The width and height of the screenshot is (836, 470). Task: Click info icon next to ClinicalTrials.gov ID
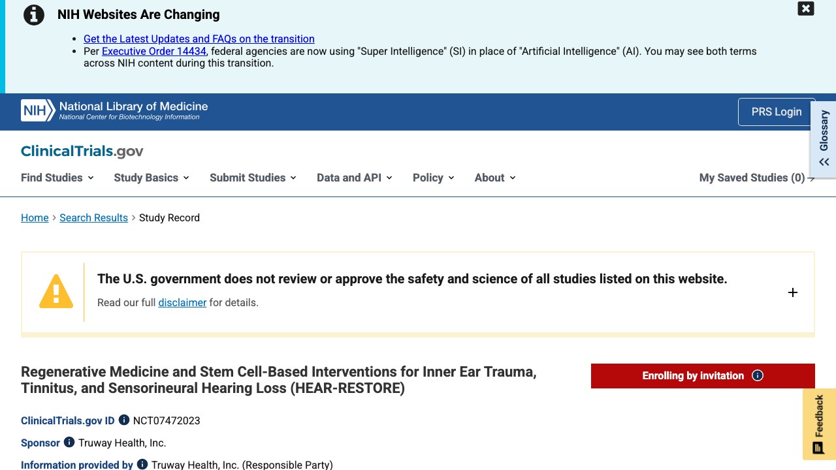coord(123,420)
